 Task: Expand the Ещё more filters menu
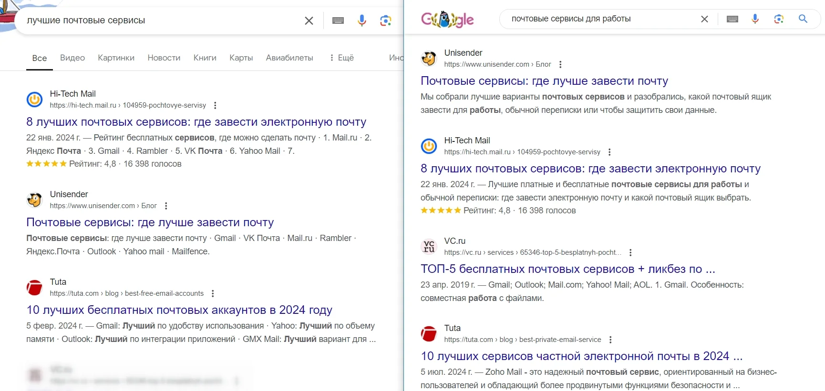pos(341,58)
